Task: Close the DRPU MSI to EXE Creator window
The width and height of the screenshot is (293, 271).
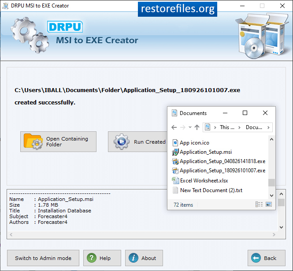Action: [x=282, y=6]
